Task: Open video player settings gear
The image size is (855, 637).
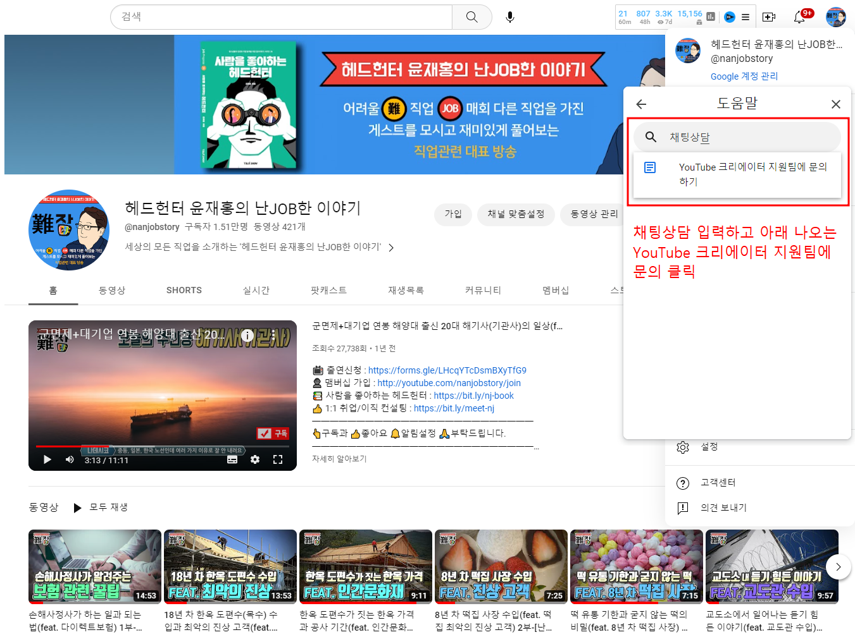Action: [x=255, y=459]
